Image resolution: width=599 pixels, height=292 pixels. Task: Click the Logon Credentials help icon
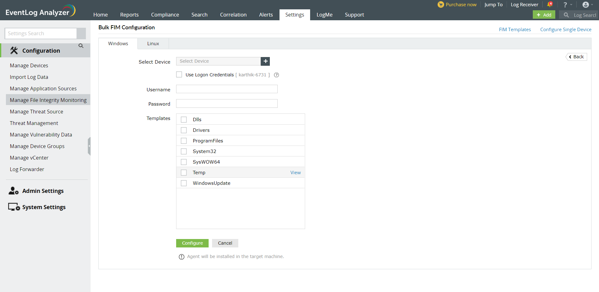[x=276, y=75]
